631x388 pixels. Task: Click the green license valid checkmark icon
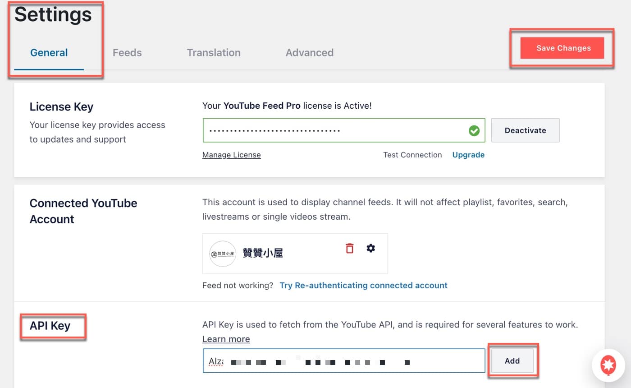pyautogui.click(x=474, y=130)
